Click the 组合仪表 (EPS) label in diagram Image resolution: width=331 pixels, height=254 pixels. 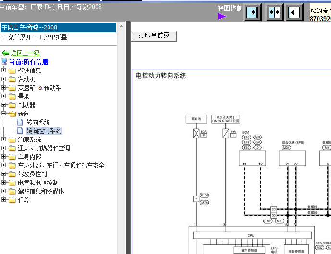pyautogui.click(x=293, y=143)
